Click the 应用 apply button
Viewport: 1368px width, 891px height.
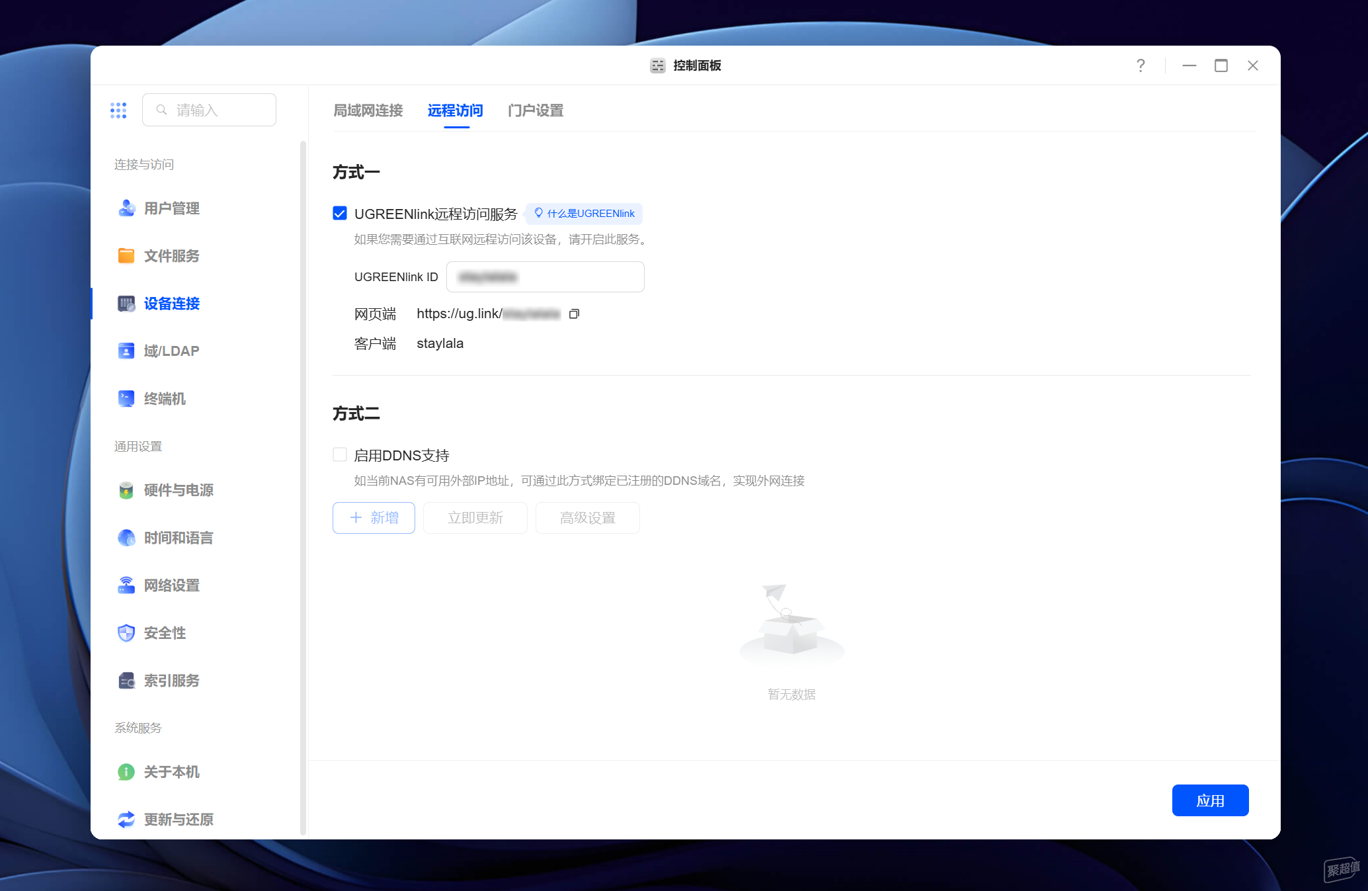coord(1210,800)
